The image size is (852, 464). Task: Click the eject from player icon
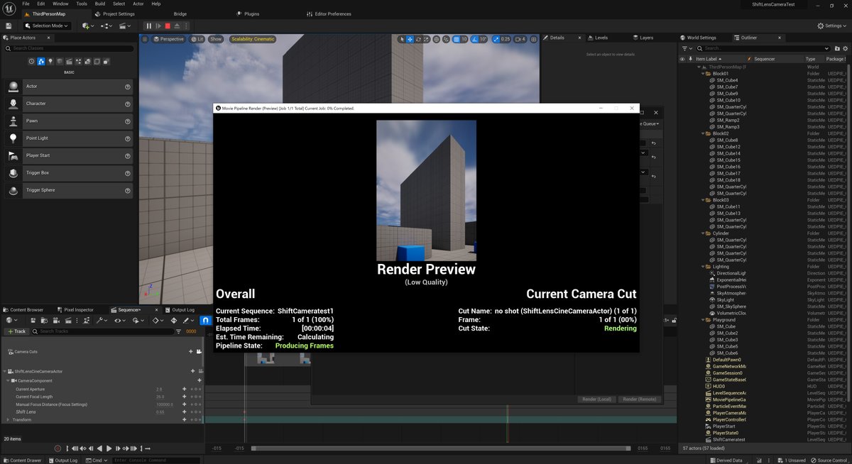(x=177, y=26)
